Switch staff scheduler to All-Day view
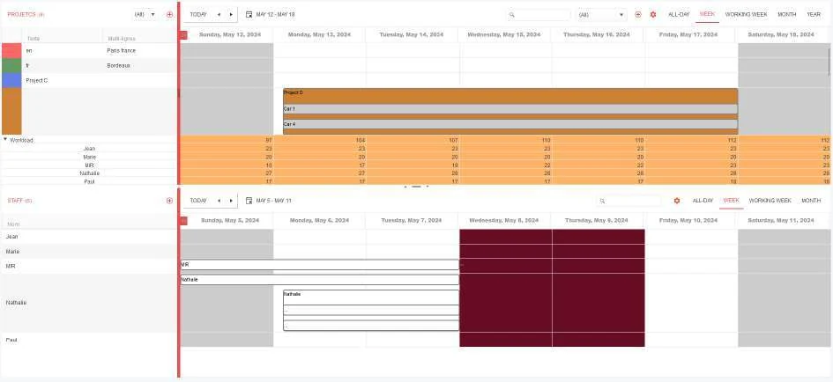Image resolution: width=833 pixels, height=382 pixels. pos(703,201)
